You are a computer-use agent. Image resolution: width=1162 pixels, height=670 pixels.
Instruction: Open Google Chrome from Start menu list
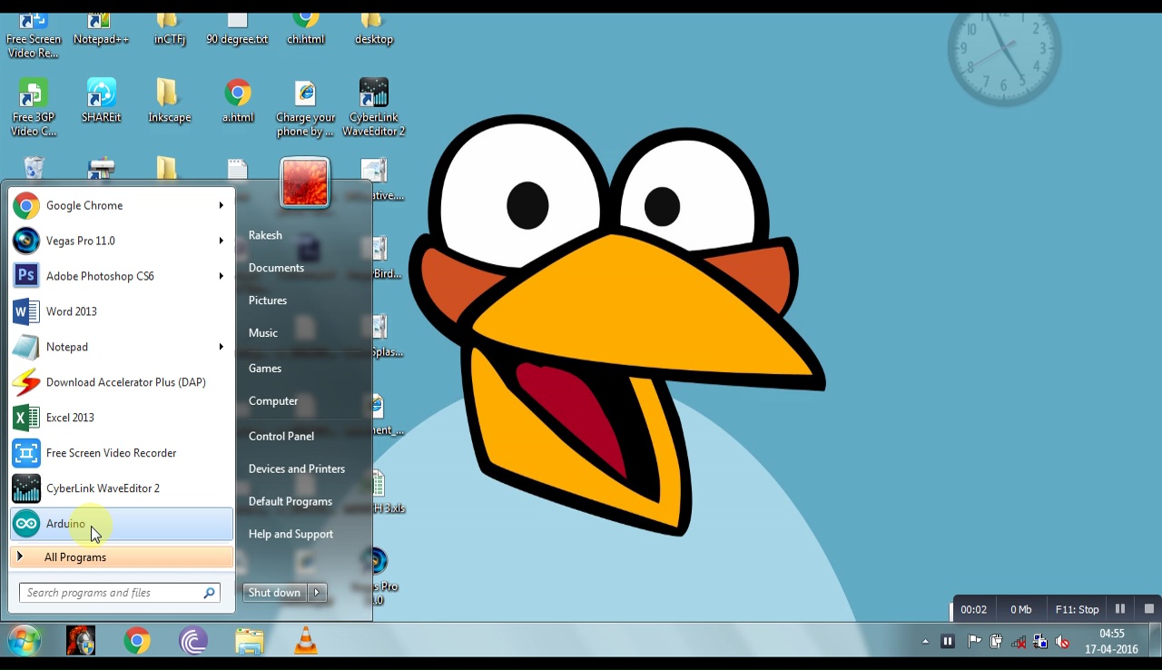point(122,206)
